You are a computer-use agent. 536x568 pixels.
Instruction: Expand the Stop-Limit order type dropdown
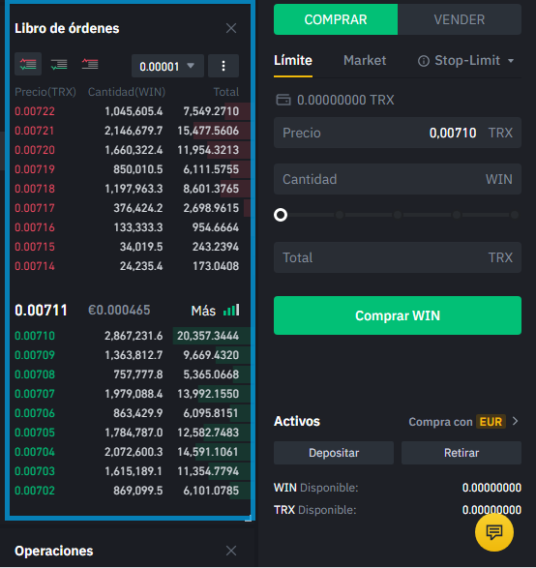coord(511,61)
